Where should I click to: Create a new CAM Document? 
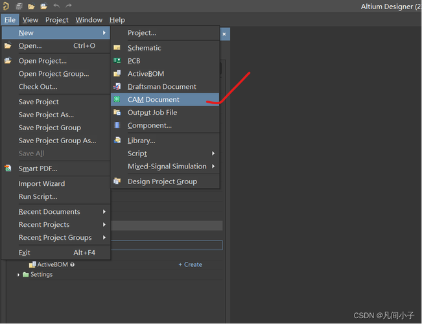click(x=165, y=99)
